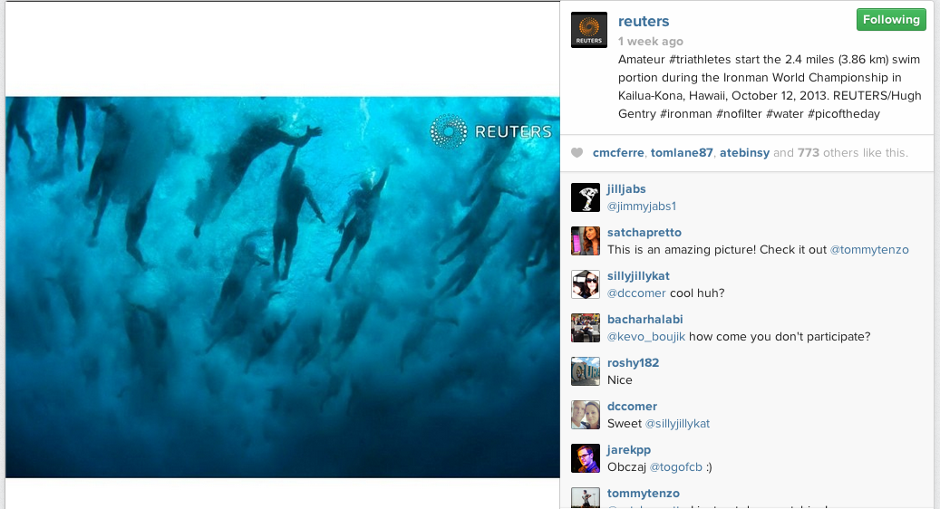Click the Reuters profile avatar icon
The height and width of the screenshot is (509, 940).
point(588,30)
